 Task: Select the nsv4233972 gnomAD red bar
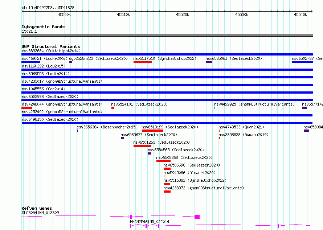[167, 192]
